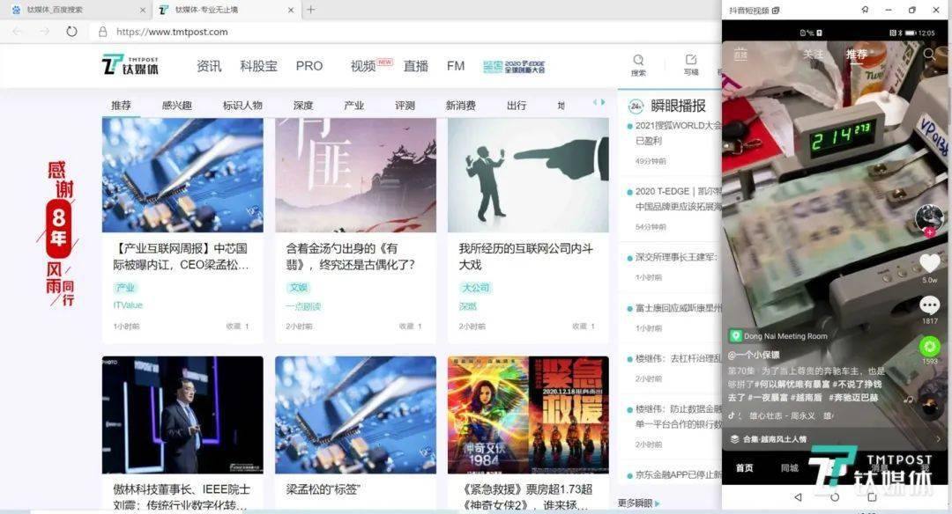Open the 科股宝 navigation menu item
The width and height of the screenshot is (952, 514).
point(258,66)
